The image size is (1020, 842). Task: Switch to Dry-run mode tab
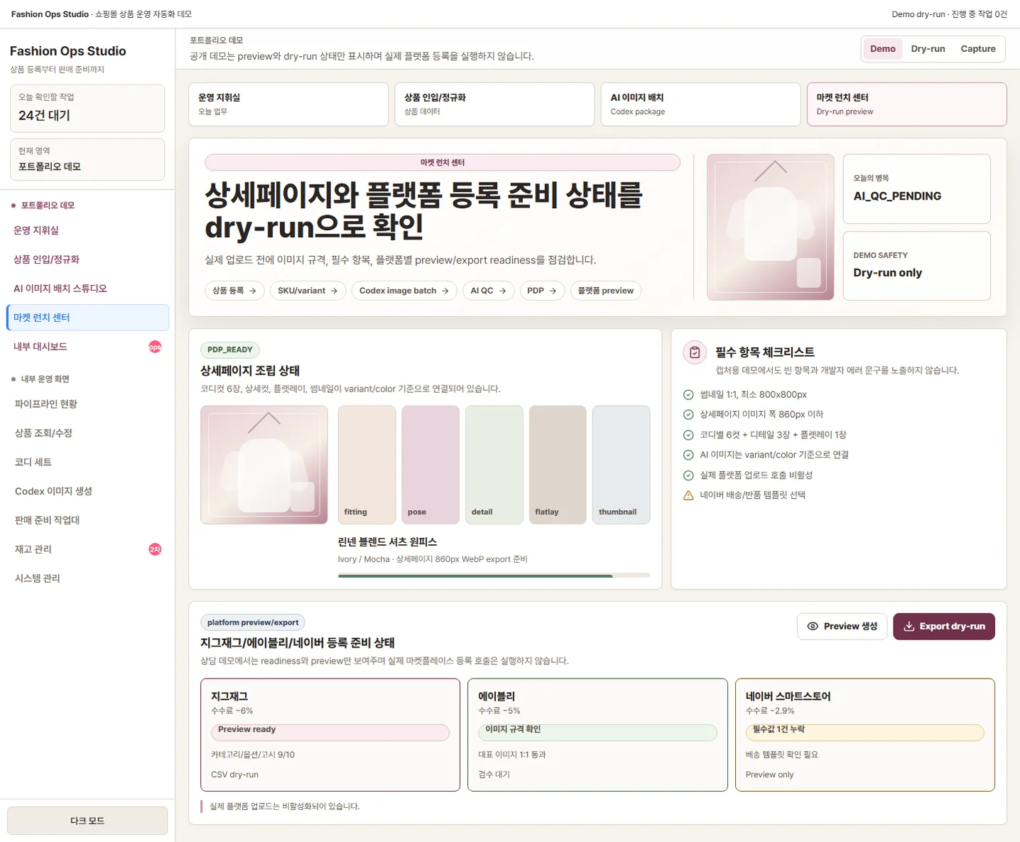[928, 49]
